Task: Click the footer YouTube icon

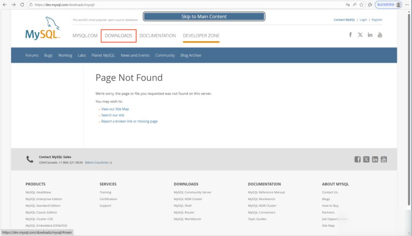Action: [384, 159]
